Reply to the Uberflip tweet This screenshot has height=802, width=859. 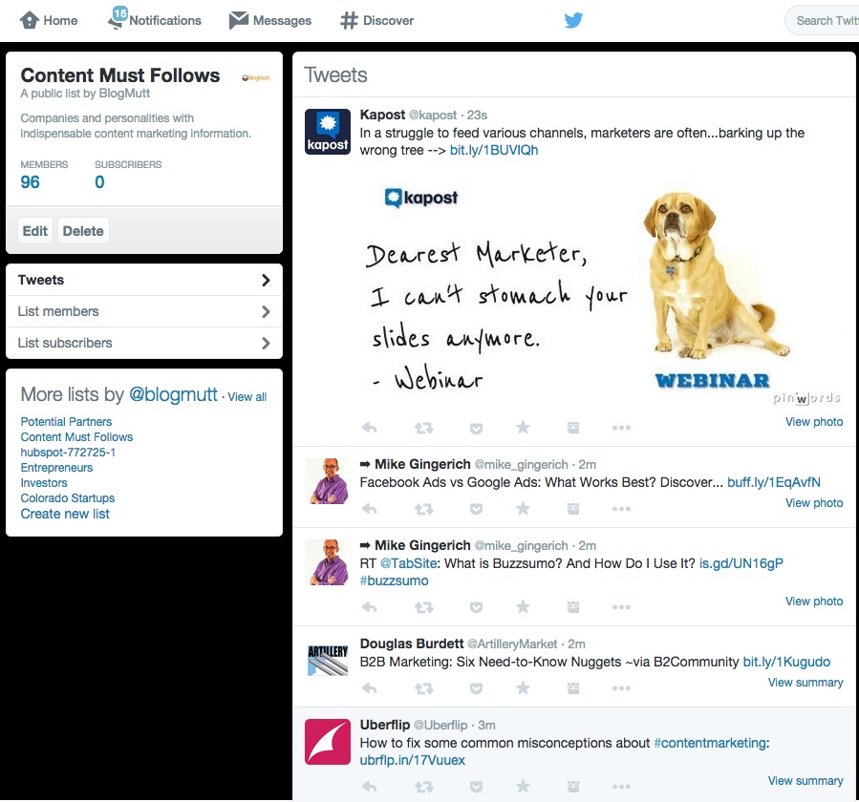tap(369, 787)
